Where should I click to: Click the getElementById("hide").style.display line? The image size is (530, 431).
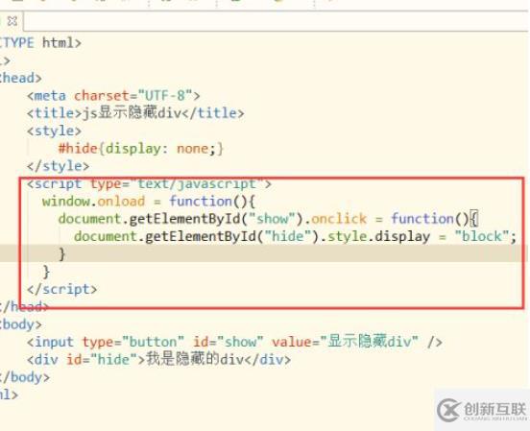[x=295, y=236]
